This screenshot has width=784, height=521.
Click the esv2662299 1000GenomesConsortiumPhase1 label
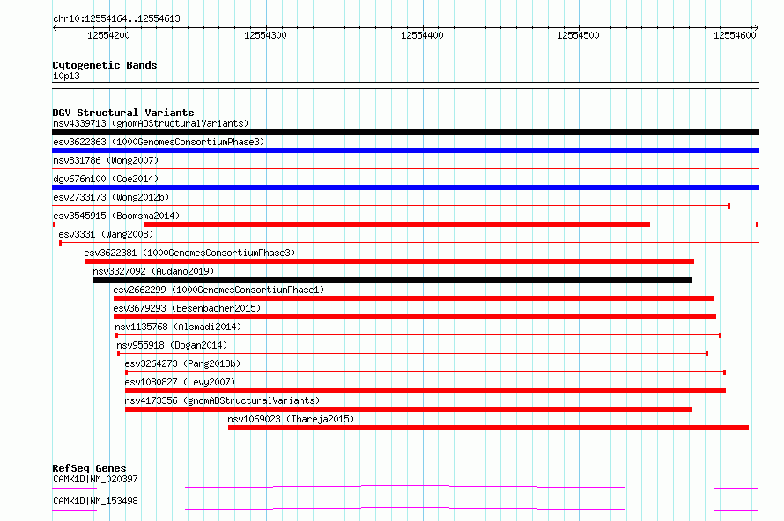point(218,290)
